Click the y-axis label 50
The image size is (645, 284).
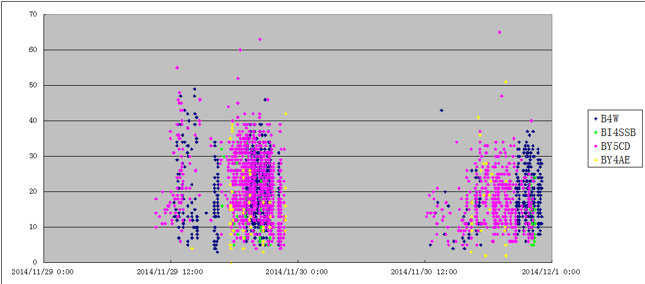pyautogui.click(x=33, y=85)
